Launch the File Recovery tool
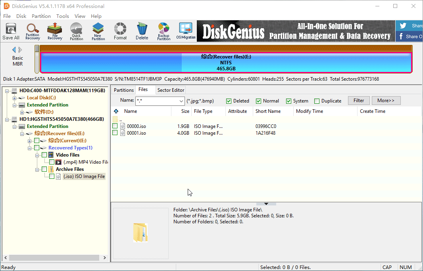This screenshot has height=271, width=423. coord(55,31)
